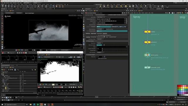Select the second yellow node in Spray box
The width and height of the screenshot is (188, 106).
pos(147,42)
